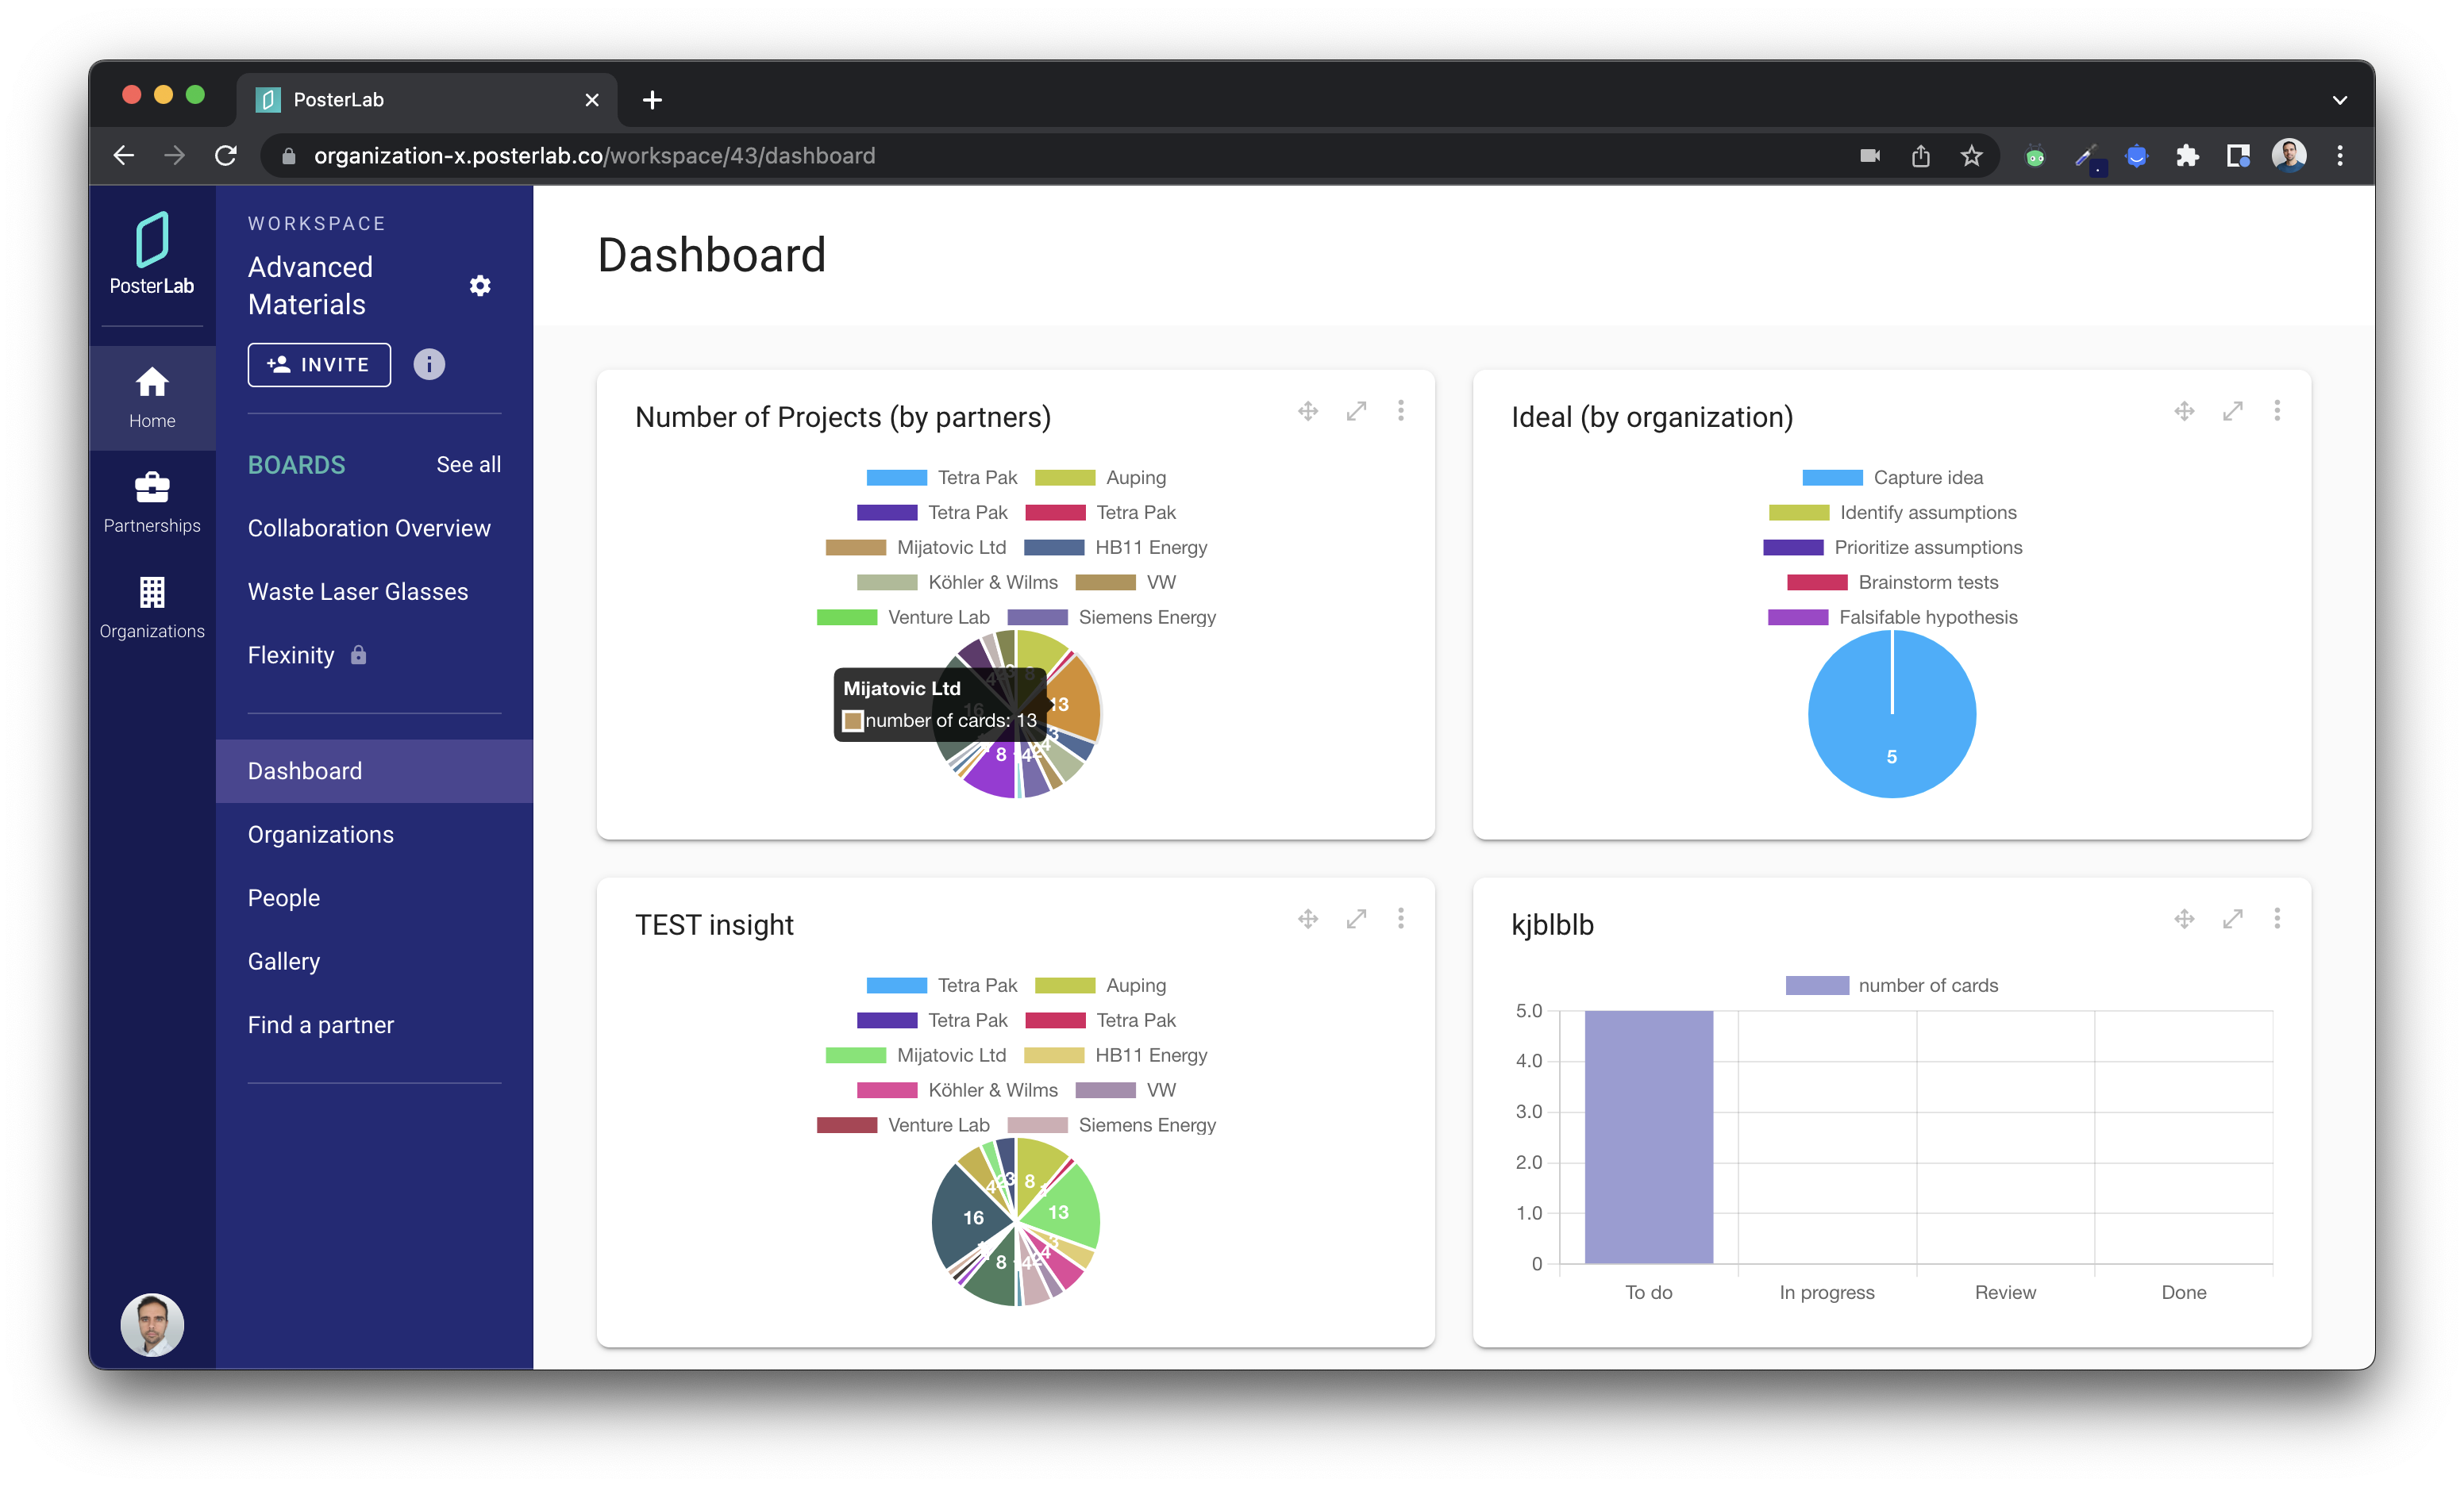This screenshot has height=1487, width=2464.
Task: Click move handle on TEST insight card
Action: (x=1308, y=918)
